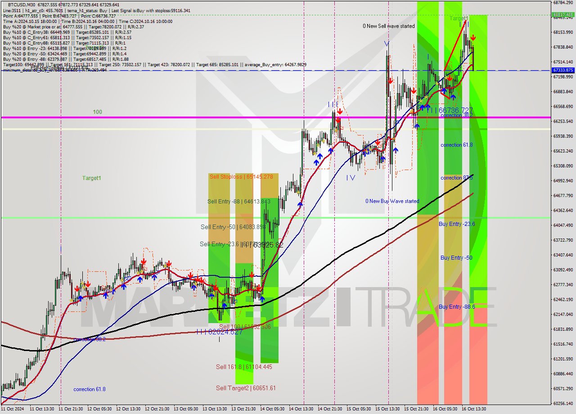Screen dimensions: 576x414
Task: Click the '12 Oct 13:30' time axis label
Action: coord(128,409)
